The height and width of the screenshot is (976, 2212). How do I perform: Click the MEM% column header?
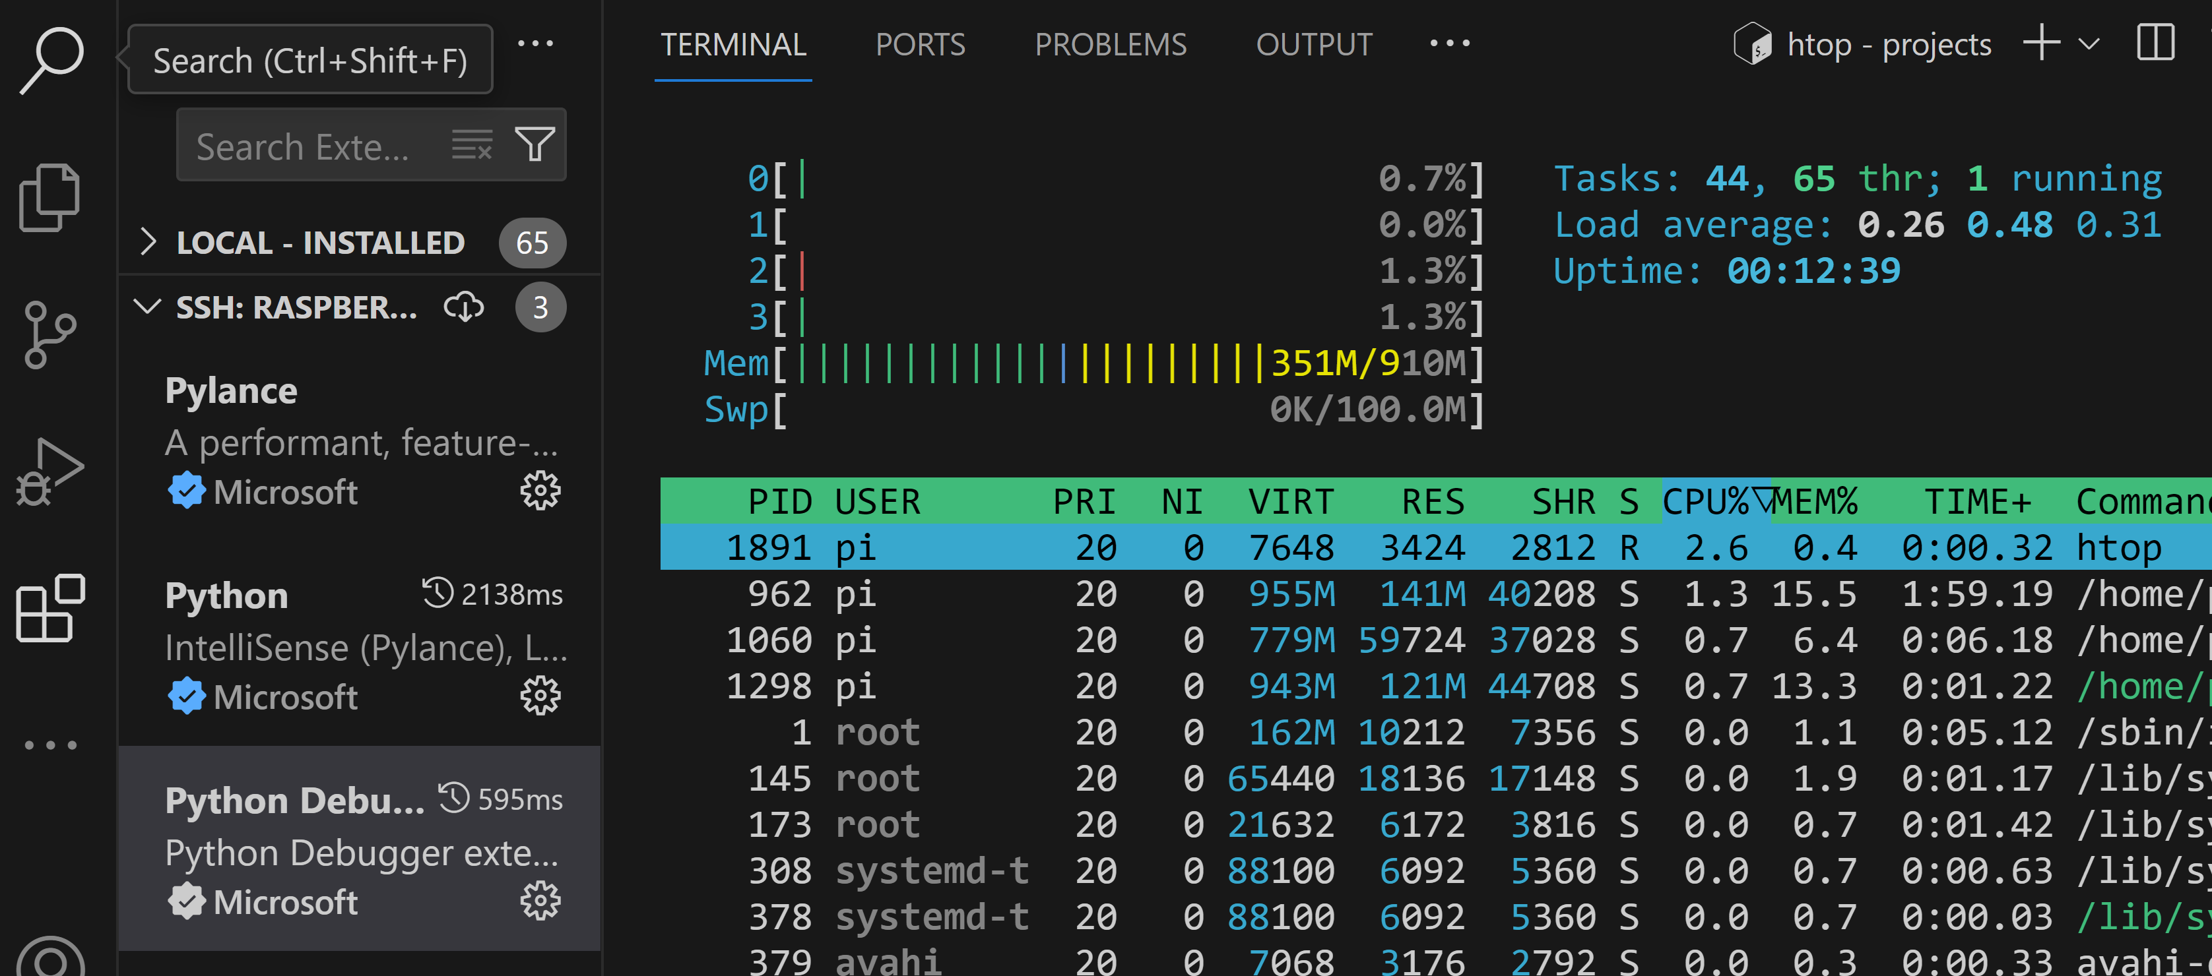(x=1815, y=501)
